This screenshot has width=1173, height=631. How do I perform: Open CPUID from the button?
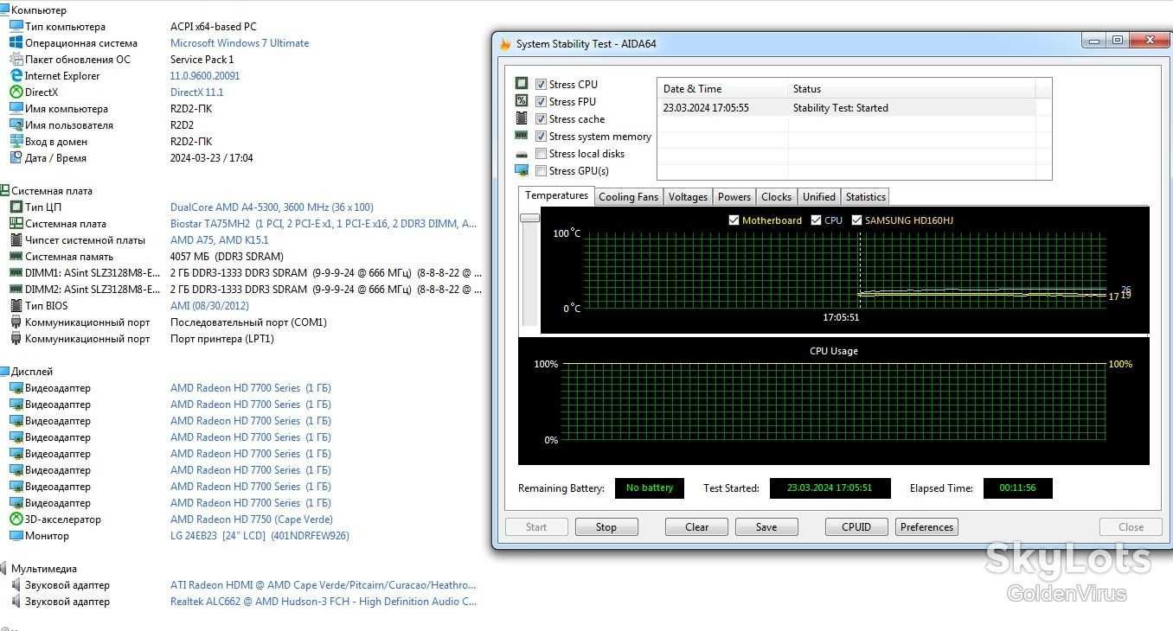click(856, 527)
